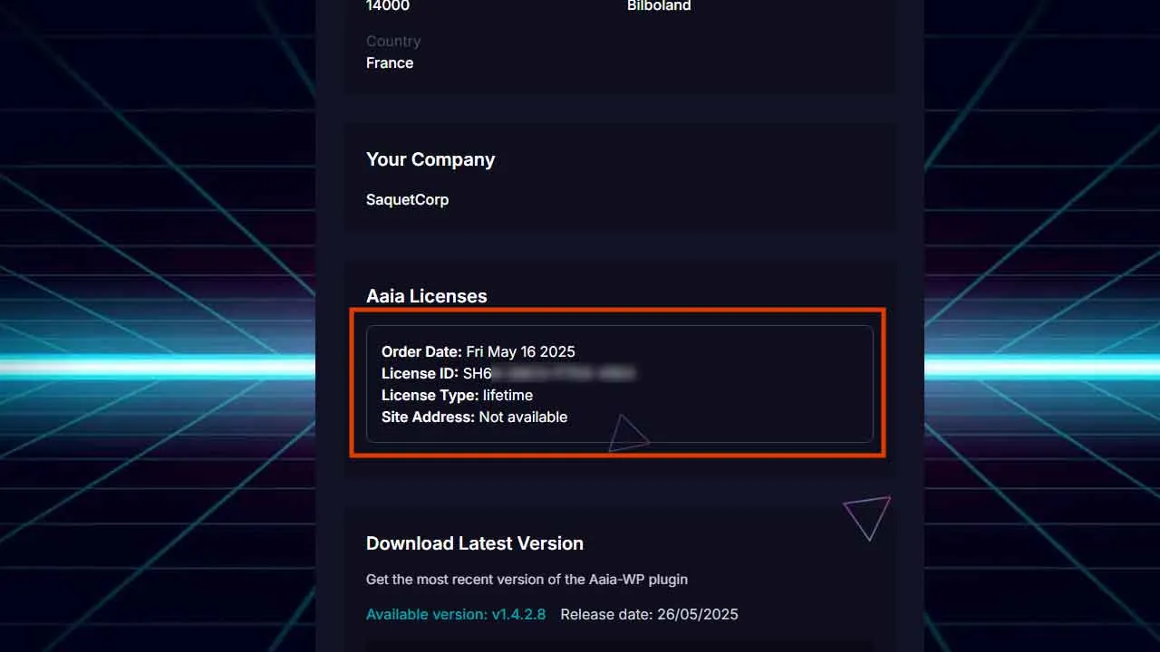
Task: Select the SaquetCorp company name
Action: pos(407,199)
